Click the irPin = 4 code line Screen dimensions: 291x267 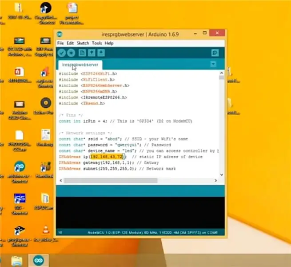(125, 121)
